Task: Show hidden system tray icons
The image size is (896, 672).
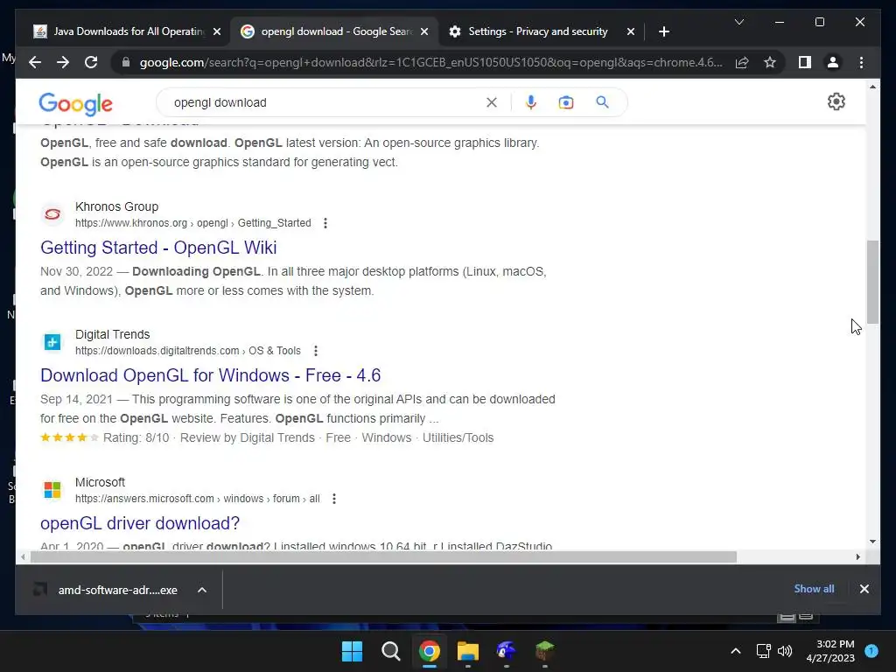Action: point(736,651)
